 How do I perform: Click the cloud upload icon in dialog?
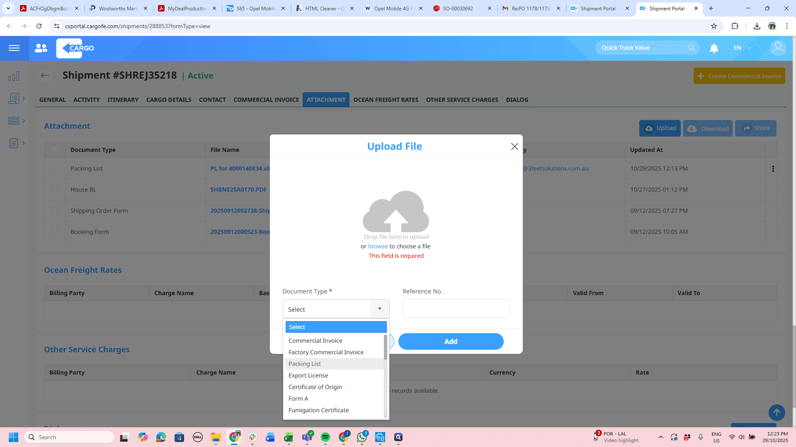(x=396, y=211)
